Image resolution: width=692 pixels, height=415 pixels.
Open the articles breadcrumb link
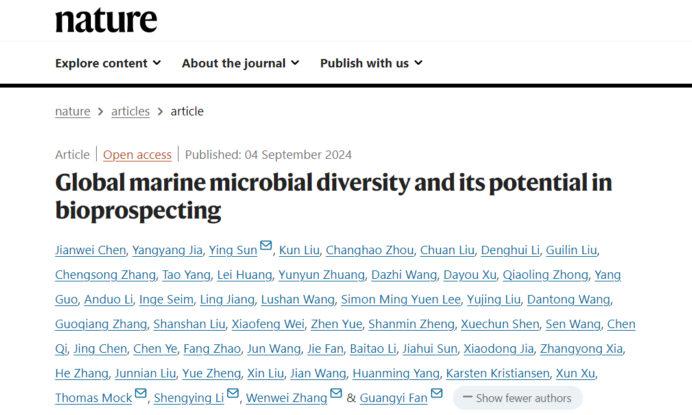click(130, 112)
